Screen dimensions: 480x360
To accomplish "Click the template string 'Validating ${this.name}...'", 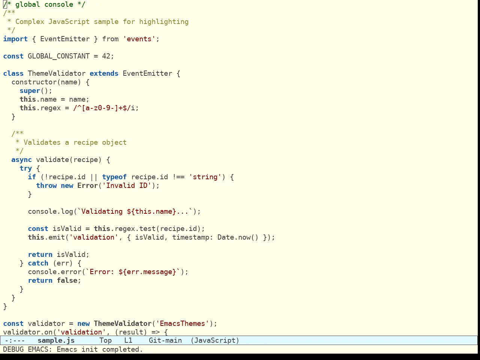I will pos(135,211).
